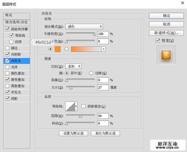Click the 不透明度 opacity slider
The height and width of the screenshot is (152, 187).
(81, 34)
